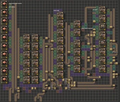Select the assembler beside the steam-pipe label
The width and height of the screenshot is (120, 102).
[60, 15]
